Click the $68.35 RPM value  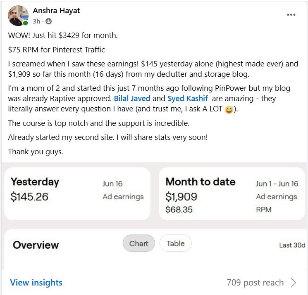(179, 210)
